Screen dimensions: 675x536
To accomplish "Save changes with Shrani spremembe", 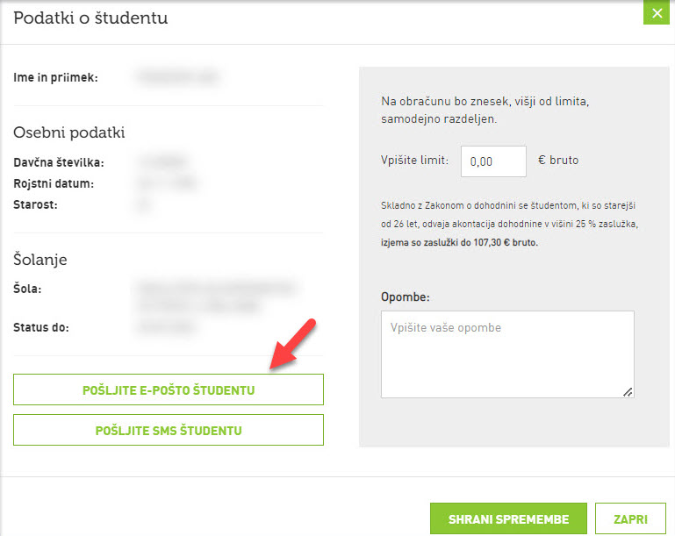I will pyautogui.click(x=508, y=518).
